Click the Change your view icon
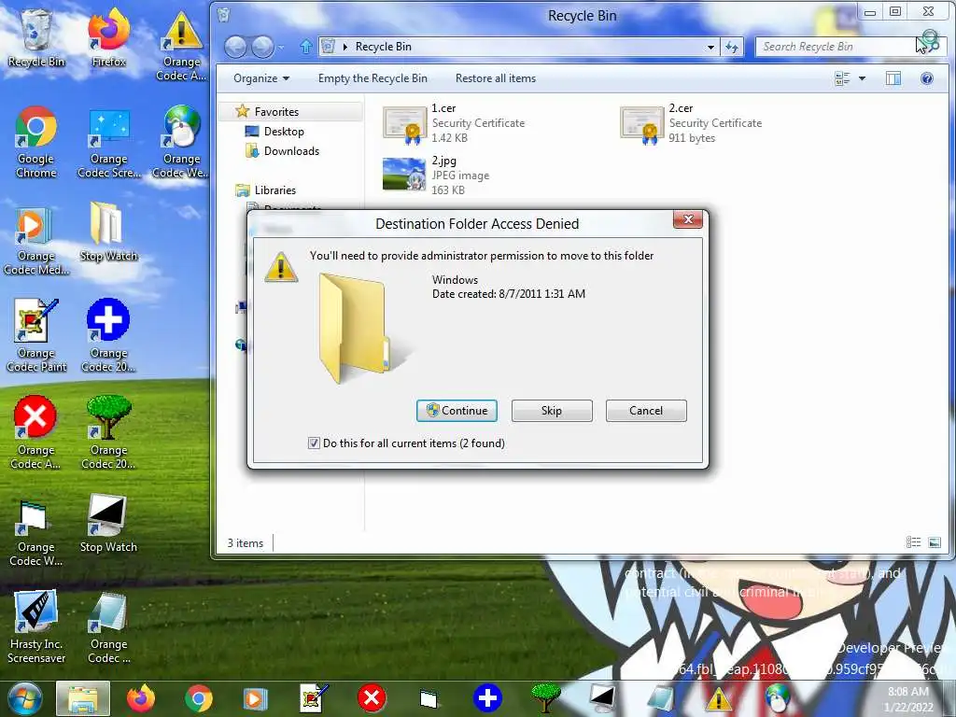Image resolution: width=956 pixels, height=717 pixels. coord(842,78)
